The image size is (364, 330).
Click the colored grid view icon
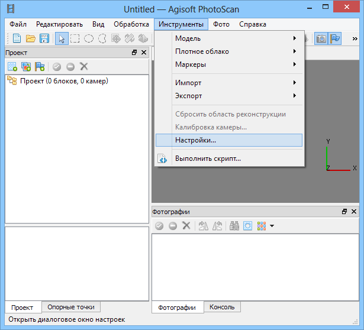[x=262, y=226]
